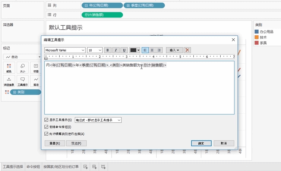The image size is (281, 171).
Task: Click the red X clear-all icon
Action: (x=187, y=50)
